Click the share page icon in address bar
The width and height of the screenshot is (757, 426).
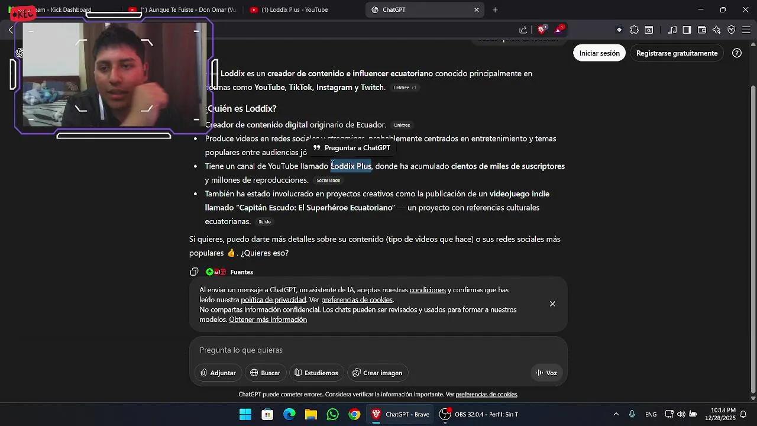point(523,30)
